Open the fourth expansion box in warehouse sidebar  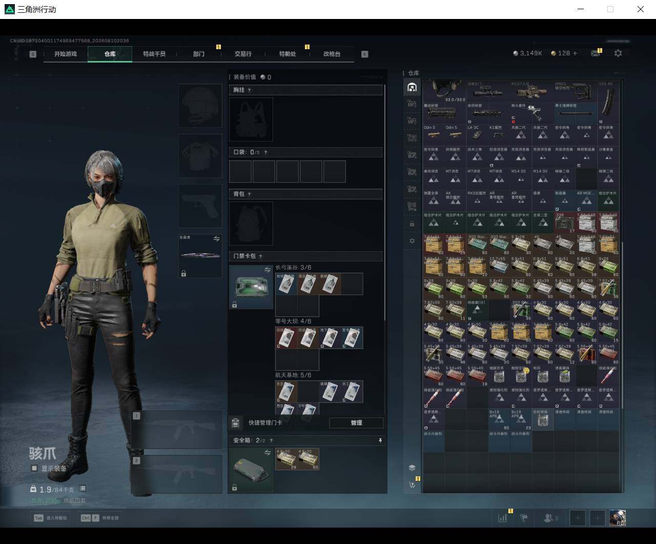pyautogui.click(x=412, y=155)
